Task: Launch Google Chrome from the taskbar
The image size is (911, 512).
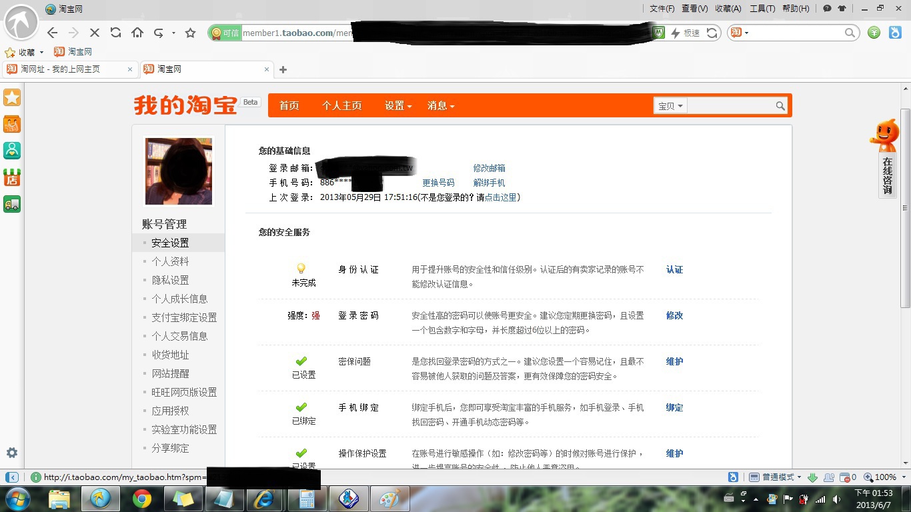Action: tap(141, 499)
